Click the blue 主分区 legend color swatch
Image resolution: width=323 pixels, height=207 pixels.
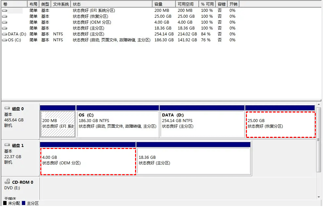24,203
